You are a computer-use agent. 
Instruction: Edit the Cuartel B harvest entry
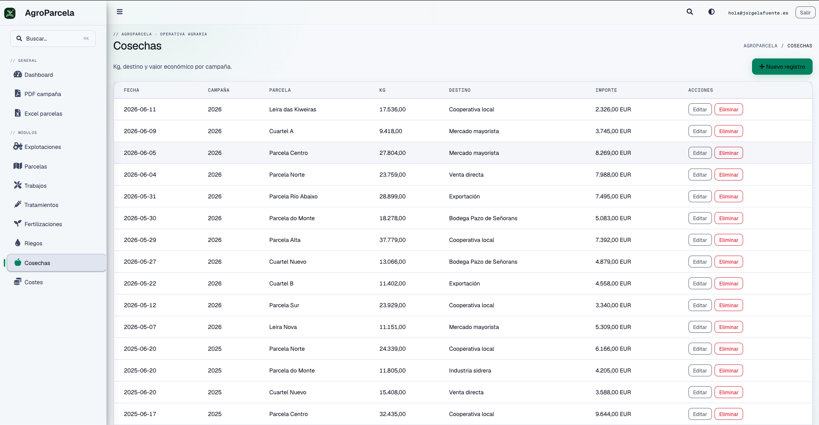(700, 283)
